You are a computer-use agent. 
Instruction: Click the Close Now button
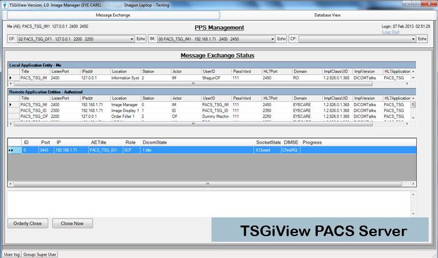pos(73,224)
